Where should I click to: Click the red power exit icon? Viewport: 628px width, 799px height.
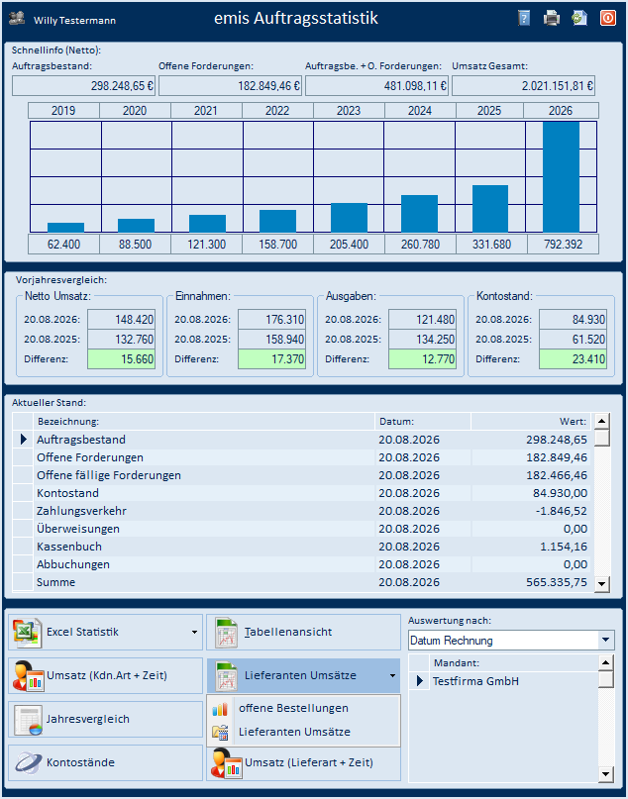[607, 19]
